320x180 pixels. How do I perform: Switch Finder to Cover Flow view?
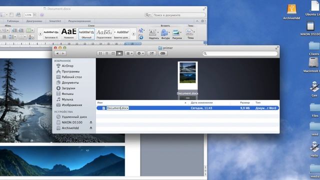tap(119, 53)
